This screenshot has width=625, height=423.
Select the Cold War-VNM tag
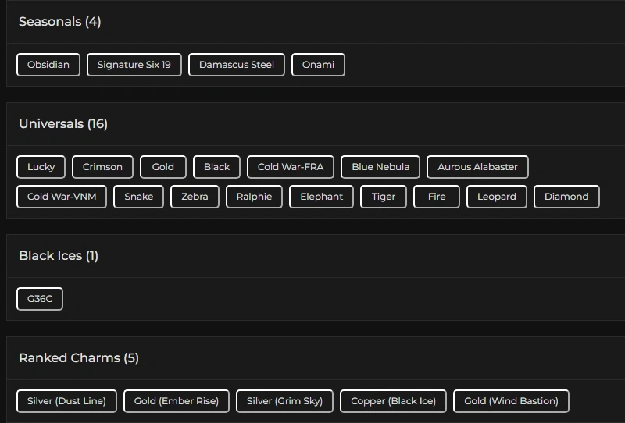[62, 197]
